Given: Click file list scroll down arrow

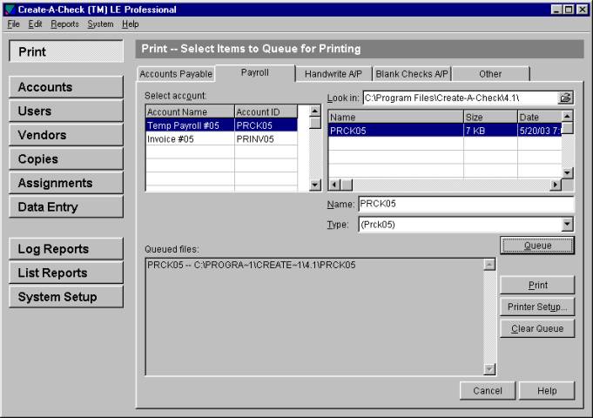Looking at the screenshot, I should pos(567,173).
